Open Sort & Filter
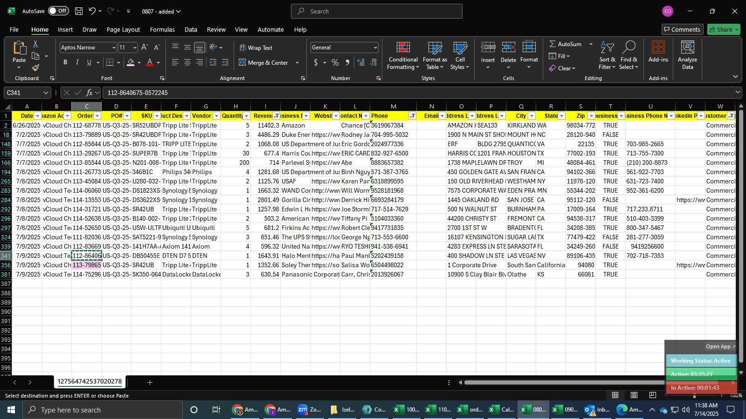This screenshot has width=746, height=419. coord(607,56)
